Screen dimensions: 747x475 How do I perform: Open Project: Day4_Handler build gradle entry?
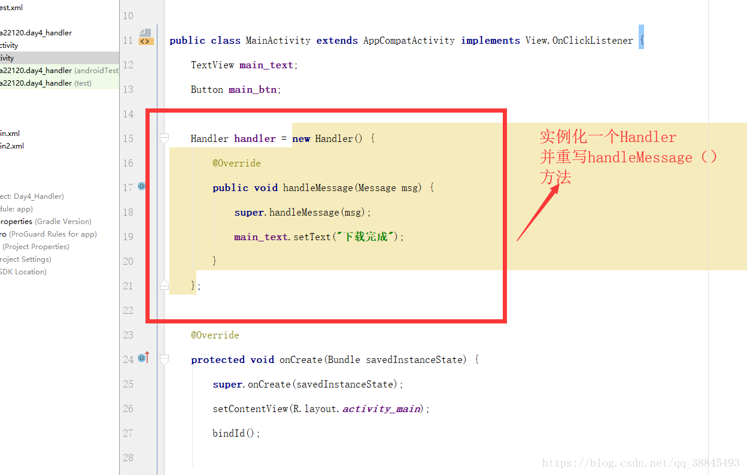32,196
